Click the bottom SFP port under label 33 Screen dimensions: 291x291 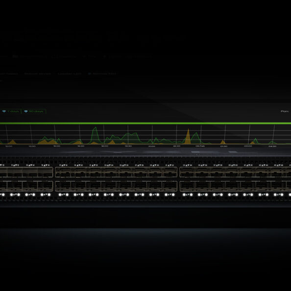[x=187, y=186]
